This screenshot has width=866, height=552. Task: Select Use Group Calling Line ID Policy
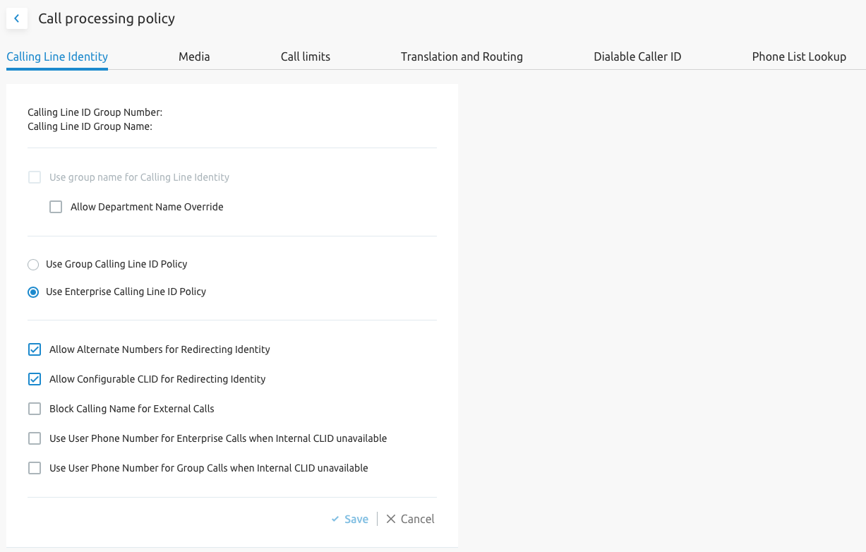coord(33,265)
